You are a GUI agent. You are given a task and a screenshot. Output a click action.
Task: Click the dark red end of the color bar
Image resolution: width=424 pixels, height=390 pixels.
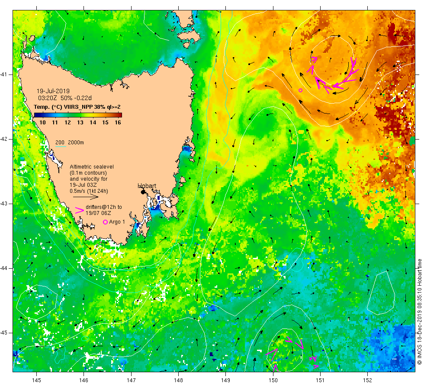120,115
